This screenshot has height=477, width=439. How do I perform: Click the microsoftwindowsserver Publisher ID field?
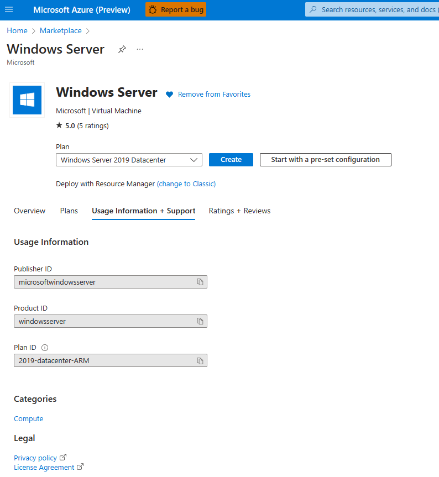tap(111, 282)
